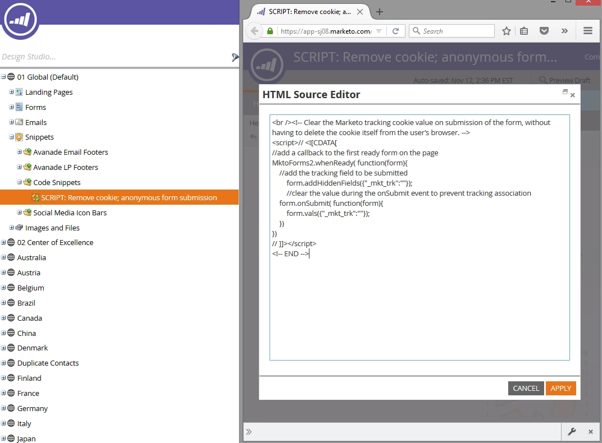Close the SCRIPT: Remove cookie browser tab
The image size is (602, 443).
pos(360,12)
